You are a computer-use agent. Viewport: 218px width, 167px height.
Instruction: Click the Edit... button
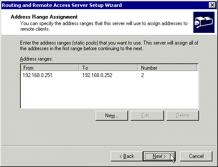coord(147,116)
